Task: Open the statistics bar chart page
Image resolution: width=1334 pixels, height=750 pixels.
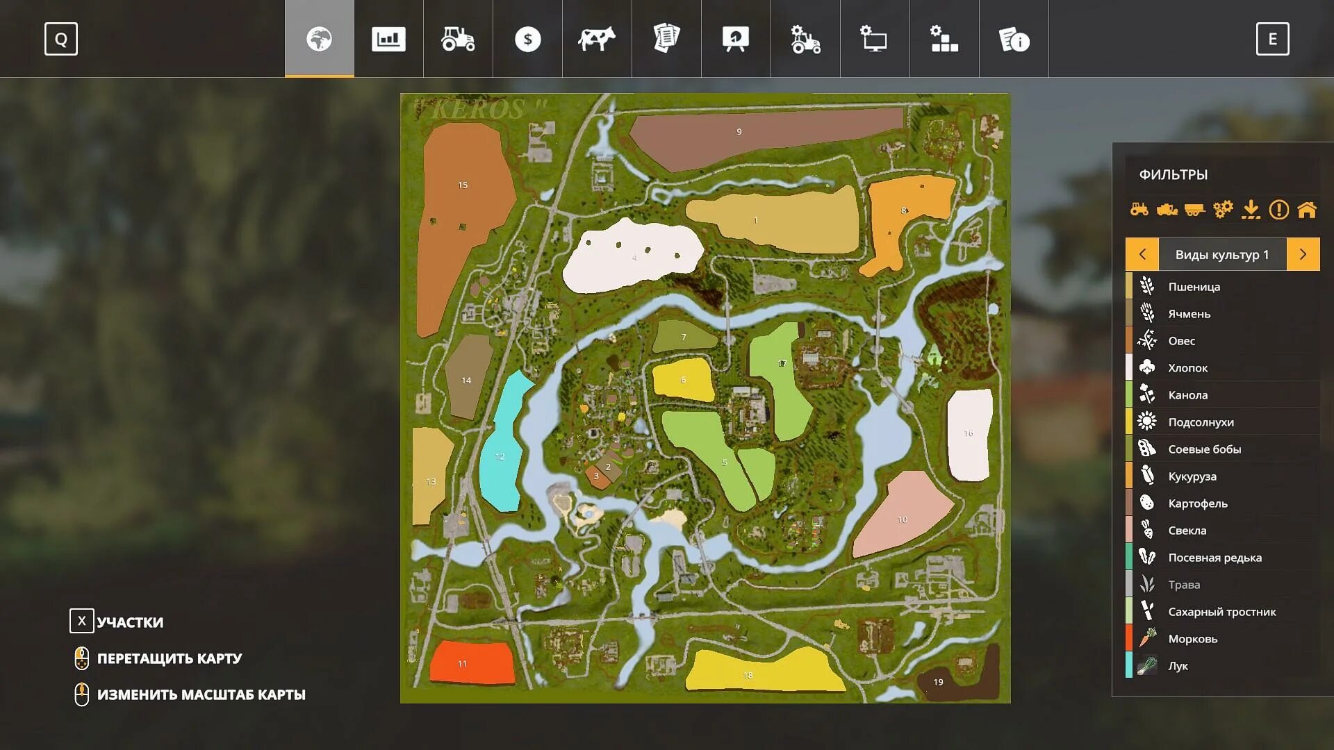Action: tap(388, 39)
